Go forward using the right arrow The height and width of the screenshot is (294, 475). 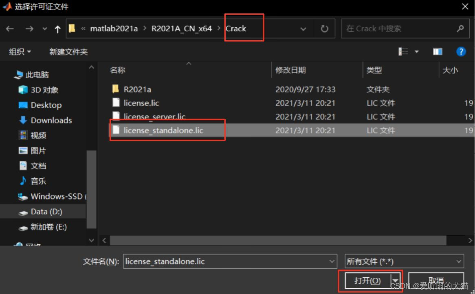(x=29, y=29)
